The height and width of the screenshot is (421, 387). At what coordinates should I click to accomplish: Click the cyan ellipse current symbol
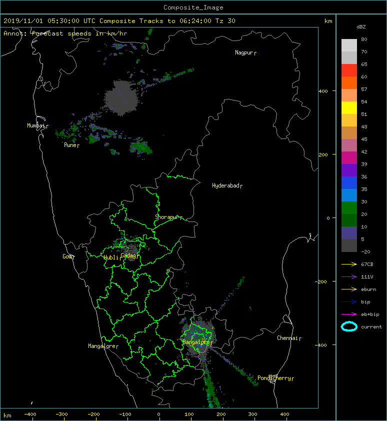coord(349,327)
